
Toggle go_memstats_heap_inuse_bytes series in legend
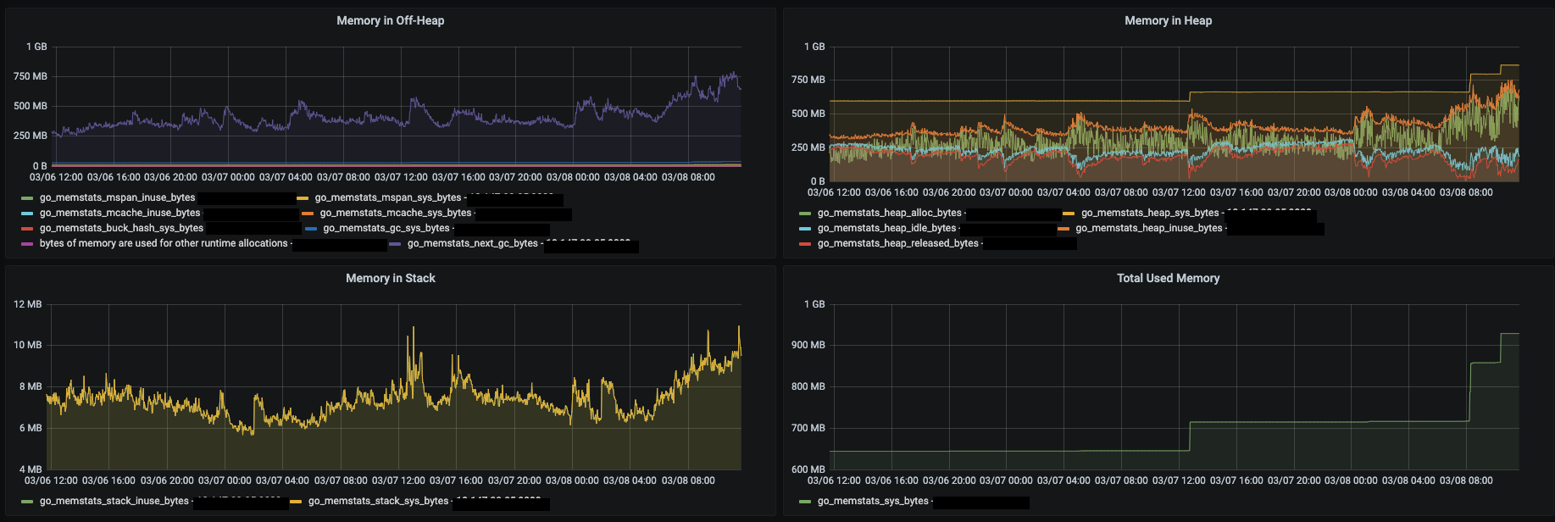(1149, 228)
